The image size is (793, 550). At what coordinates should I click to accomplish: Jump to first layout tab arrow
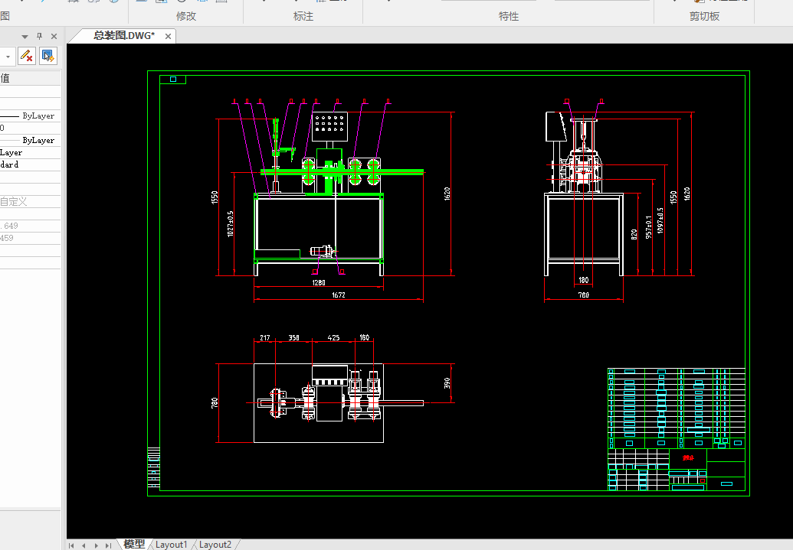click(71, 545)
